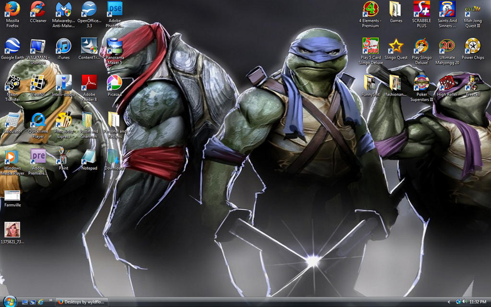Open the Mozilla Firefox desktop icon
Image resolution: width=491 pixels, height=307 pixels.
(x=12, y=10)
